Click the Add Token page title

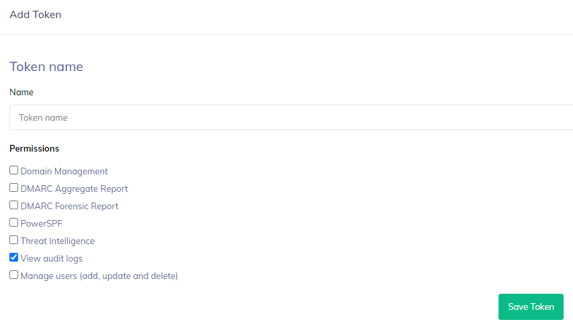click(36, 15)
